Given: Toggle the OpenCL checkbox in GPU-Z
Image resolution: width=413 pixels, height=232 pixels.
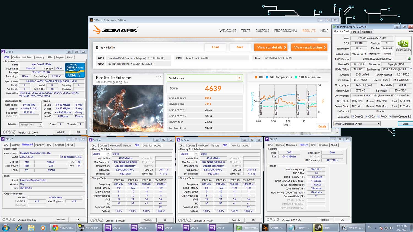Looking at the screenshot, I should (353, 117).
